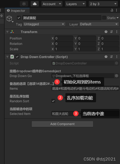Open Transform component options menu
The height and width of the screenshot is (164, 120).
pyautogui.click(x=117, y=32)
